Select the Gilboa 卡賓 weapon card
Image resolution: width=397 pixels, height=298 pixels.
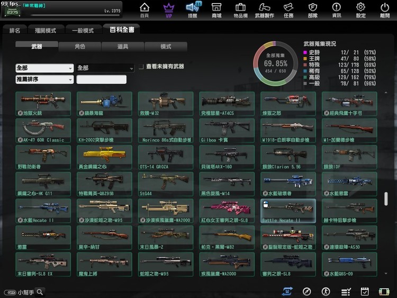click(227, 131)
